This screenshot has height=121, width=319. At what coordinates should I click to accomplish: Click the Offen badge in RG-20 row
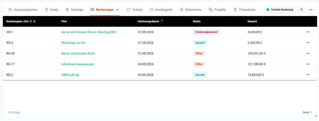[199, 54]
